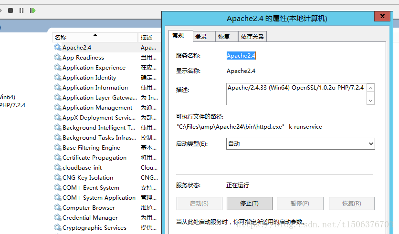This screenshot has width=399, height=234.
Task: Select the Cryptographic Services service name
Action: [x=94, y=228]
